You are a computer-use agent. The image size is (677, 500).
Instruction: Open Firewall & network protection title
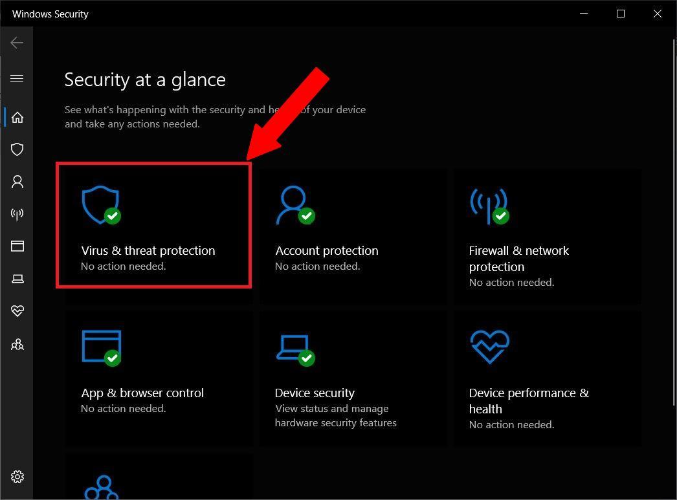pyautogui.click(x=519, y=259)
